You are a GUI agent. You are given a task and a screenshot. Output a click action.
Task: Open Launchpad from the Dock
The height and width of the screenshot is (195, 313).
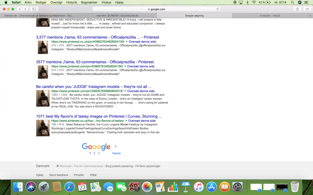44,187
